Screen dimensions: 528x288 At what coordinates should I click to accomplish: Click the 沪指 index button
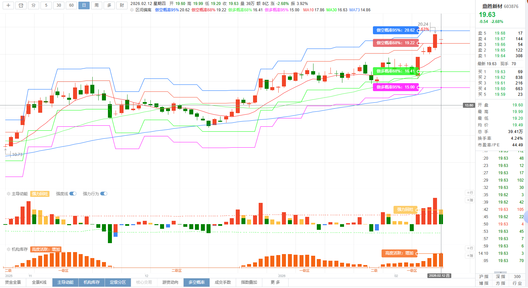point(484,277)
